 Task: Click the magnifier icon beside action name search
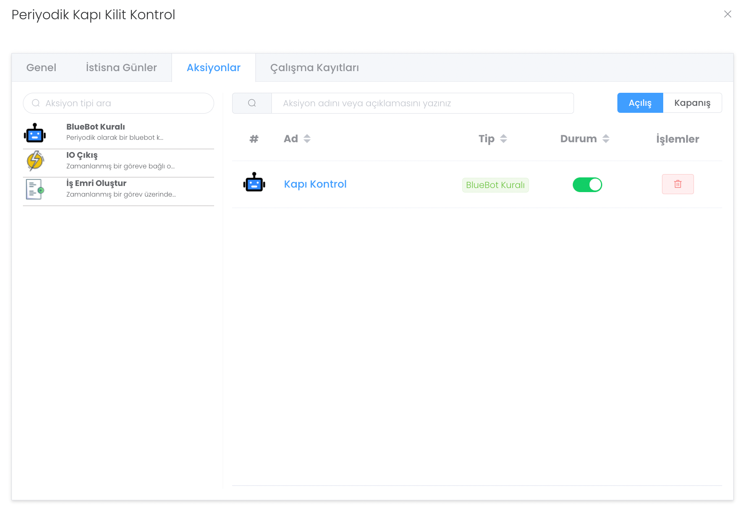252,103
